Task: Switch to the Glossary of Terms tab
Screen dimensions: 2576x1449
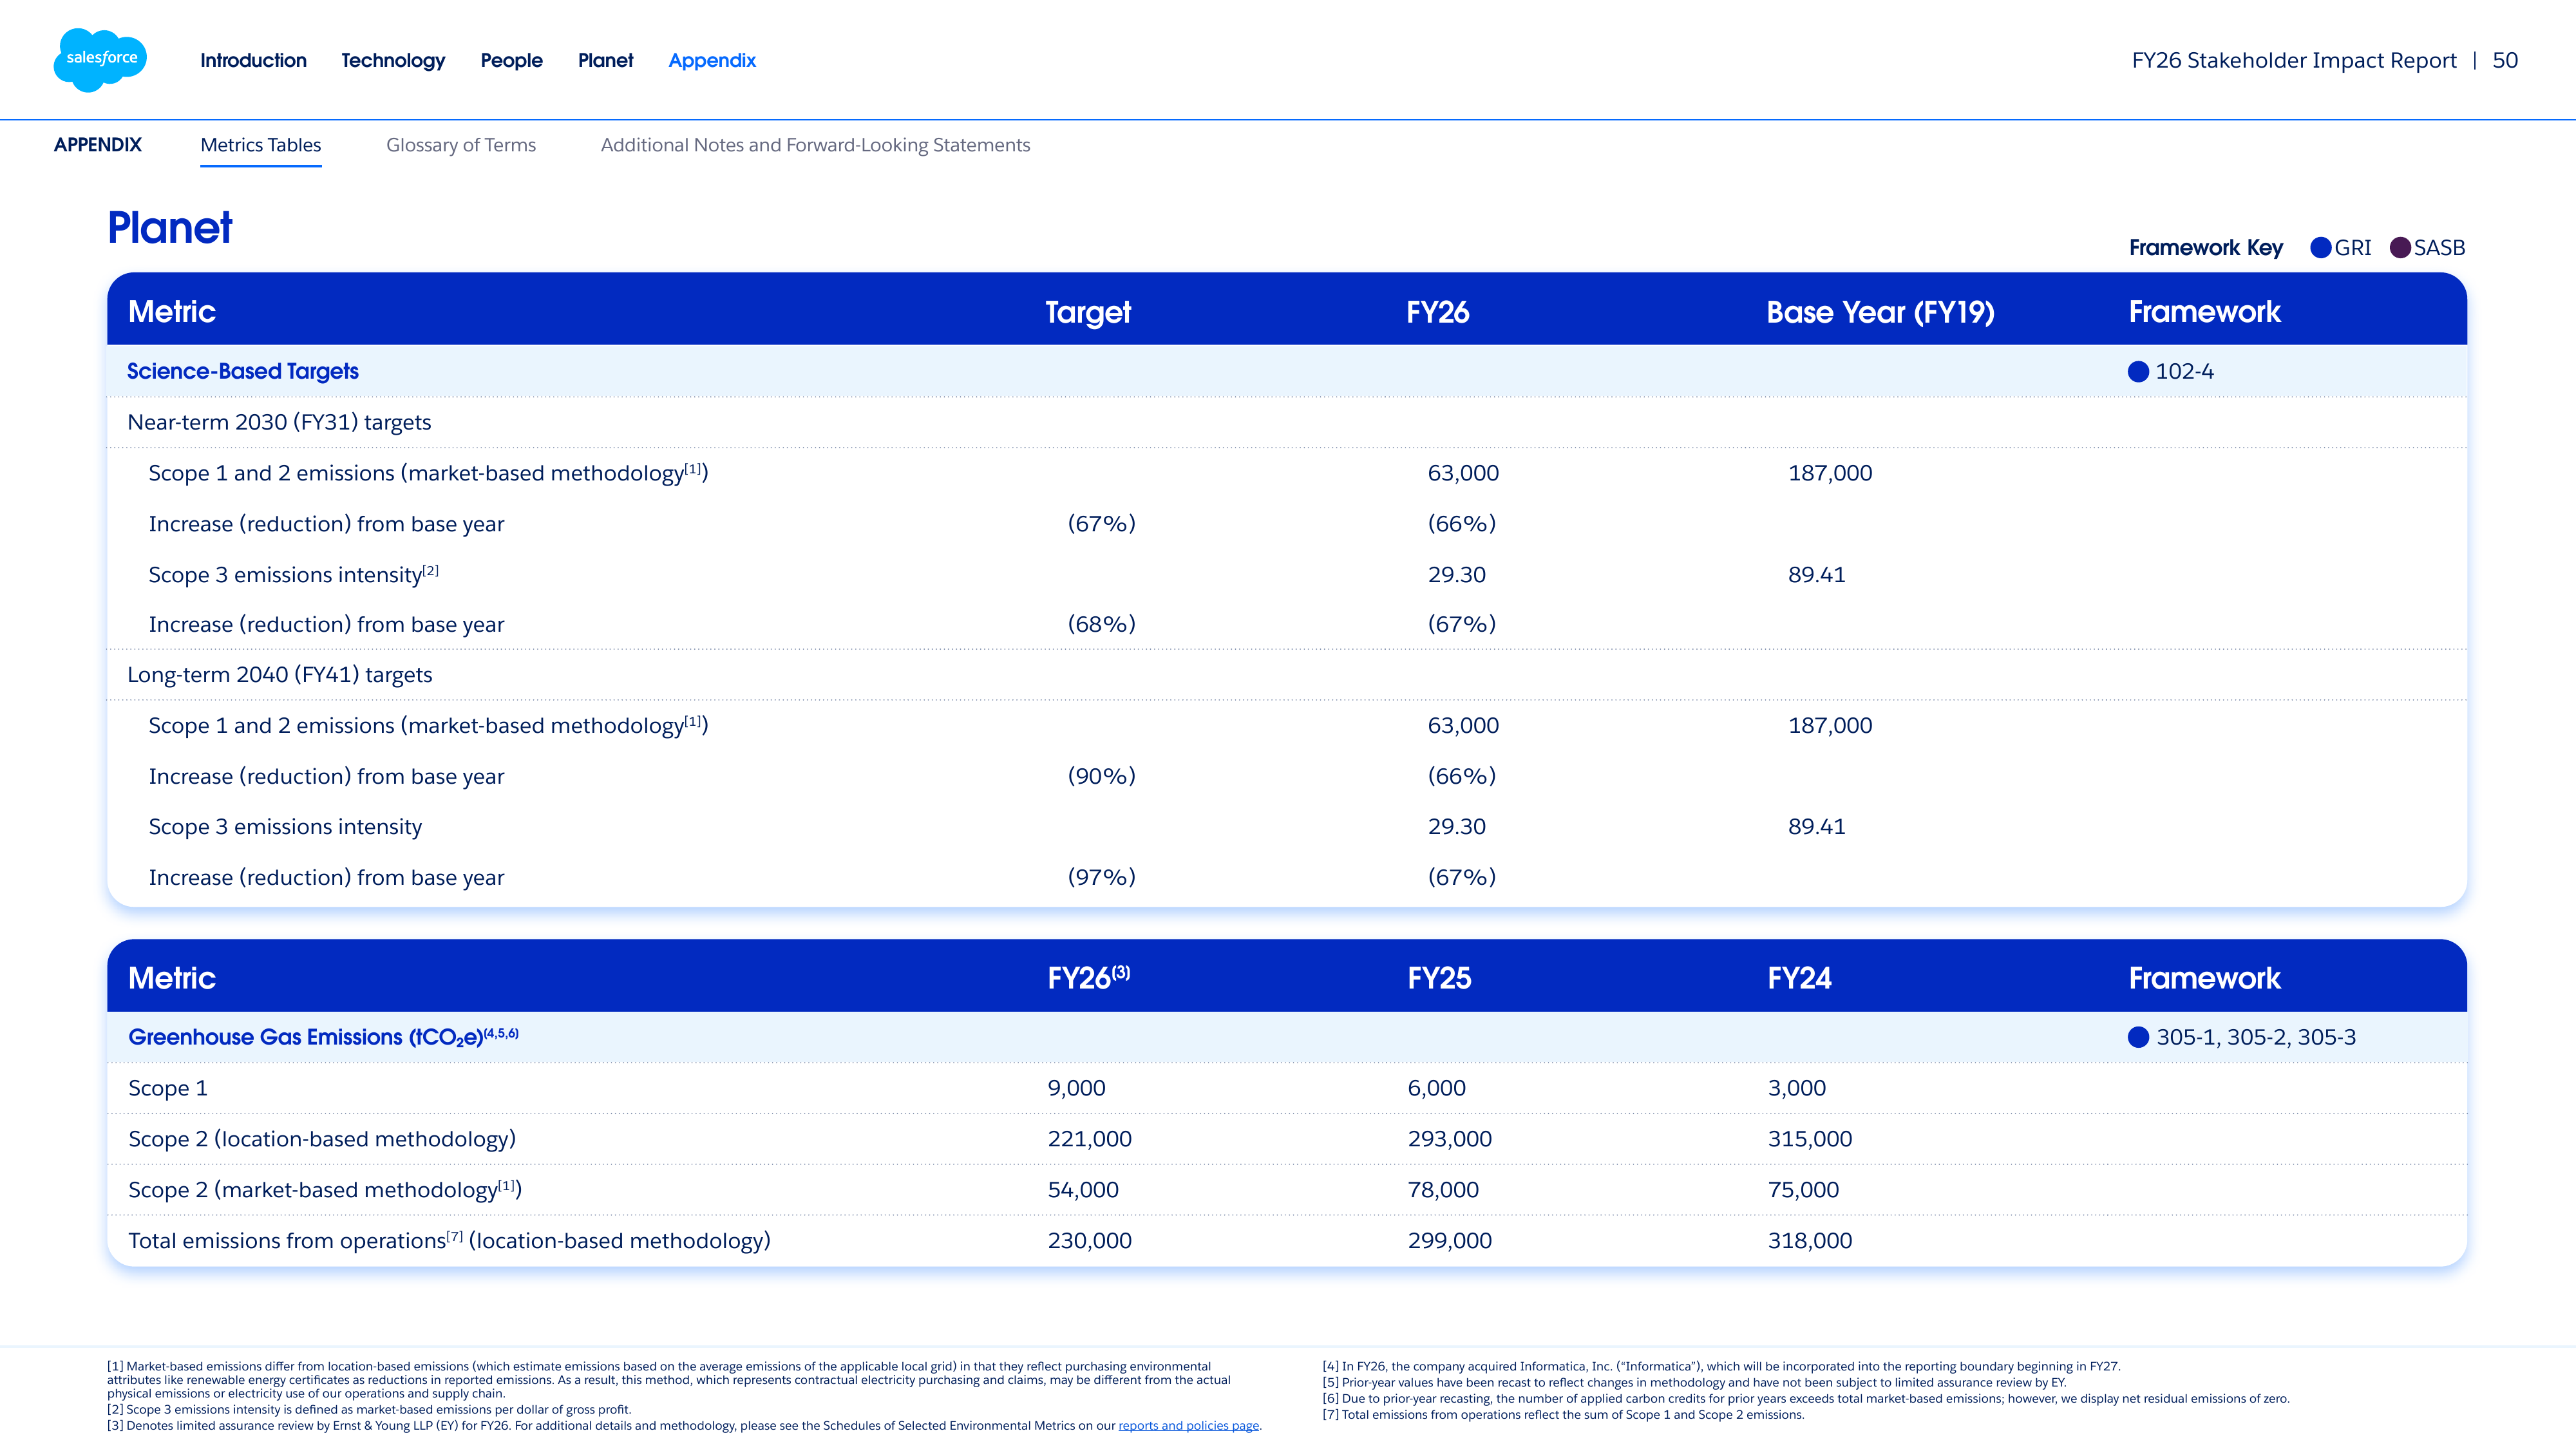Action: (461, 145)
